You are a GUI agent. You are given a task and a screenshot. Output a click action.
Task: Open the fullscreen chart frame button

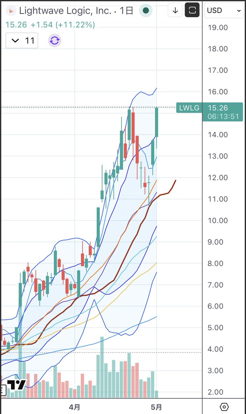tap(192, 11)
